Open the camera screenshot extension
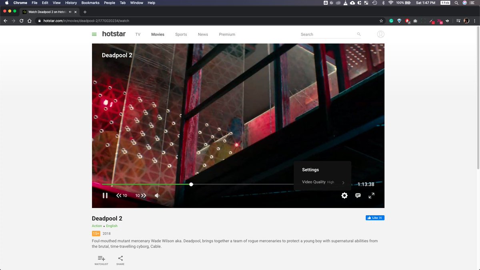The image size is (480, 270). tap(415, 21)
